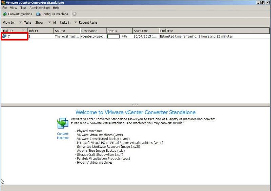271x191 pixels.
Task: Click the large green Convert Machine icon
Action: click(x=63, y=123)
